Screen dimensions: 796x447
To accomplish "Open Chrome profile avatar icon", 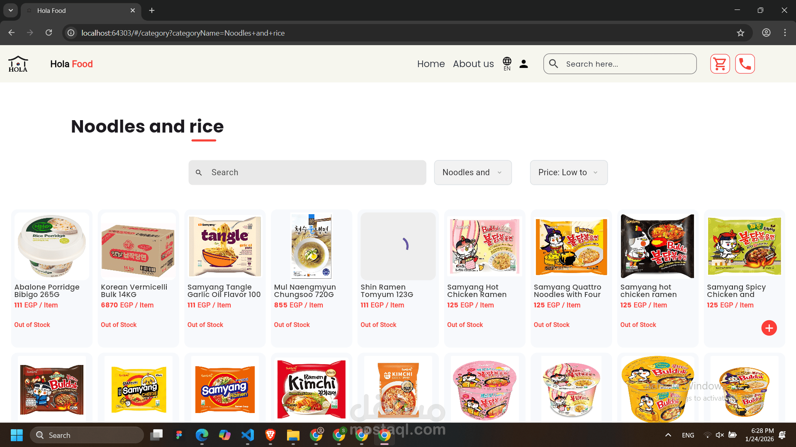I will (x=766, y=33).
